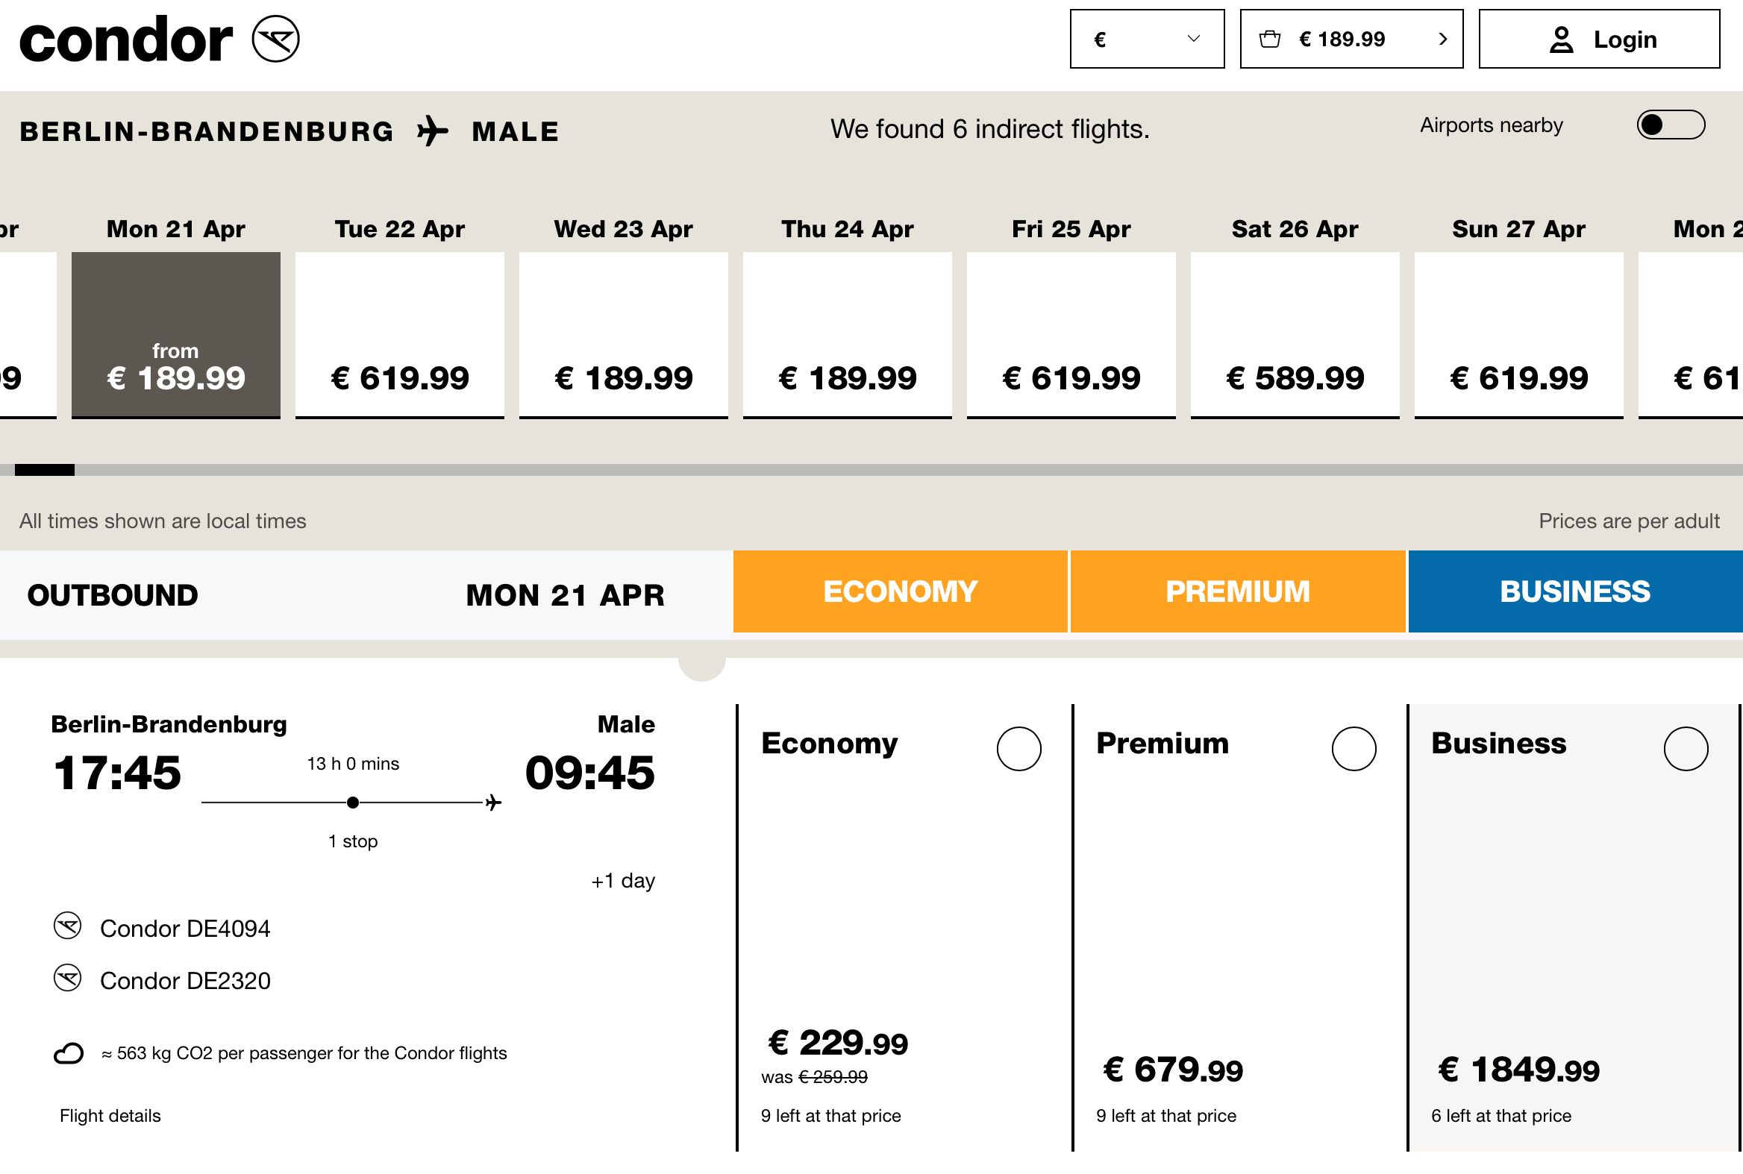
Task: Click the CO2 cloud emissions icon
Action: tap(68, 1053)
